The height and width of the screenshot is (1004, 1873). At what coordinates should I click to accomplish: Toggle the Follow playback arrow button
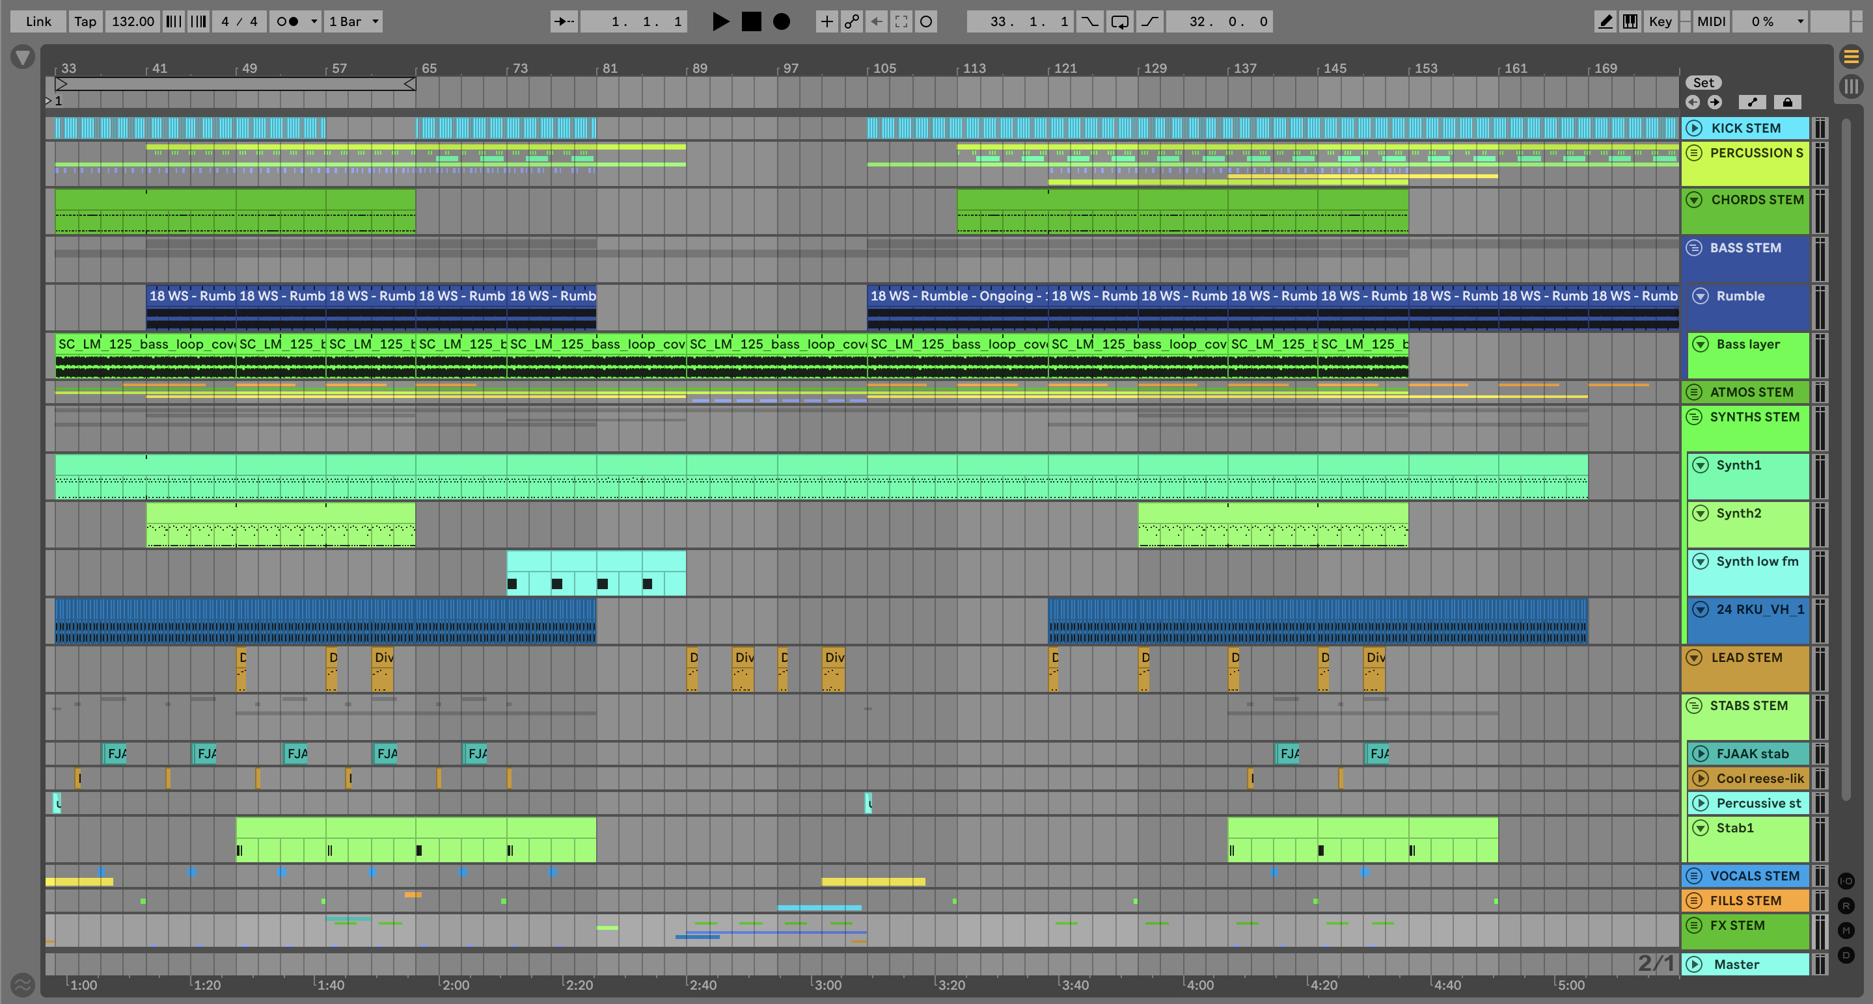tap(564, 21)
